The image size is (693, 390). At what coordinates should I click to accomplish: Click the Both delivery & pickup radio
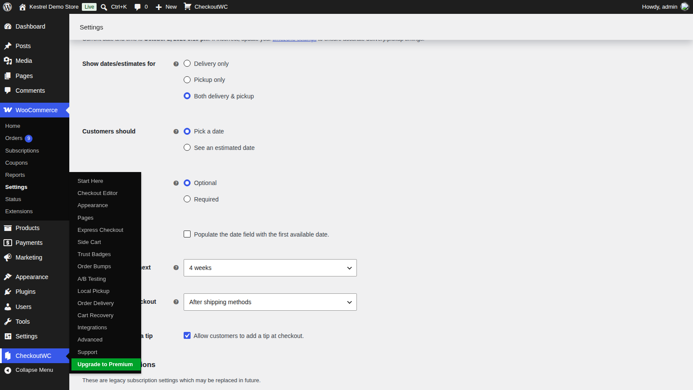187,96
